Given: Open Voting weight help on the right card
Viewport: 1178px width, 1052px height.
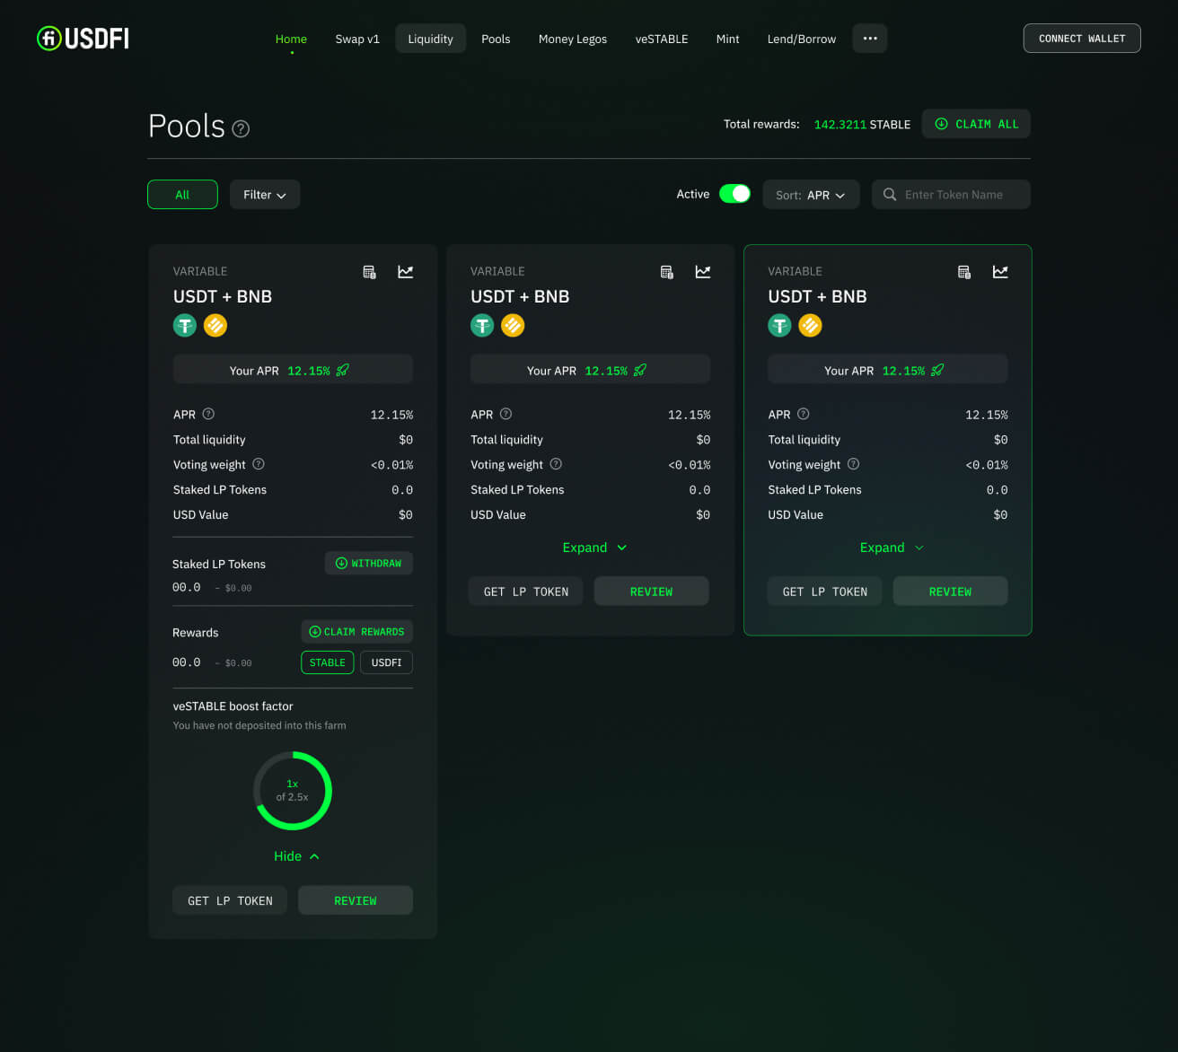Looking at the screenshot, I should 854,464.
